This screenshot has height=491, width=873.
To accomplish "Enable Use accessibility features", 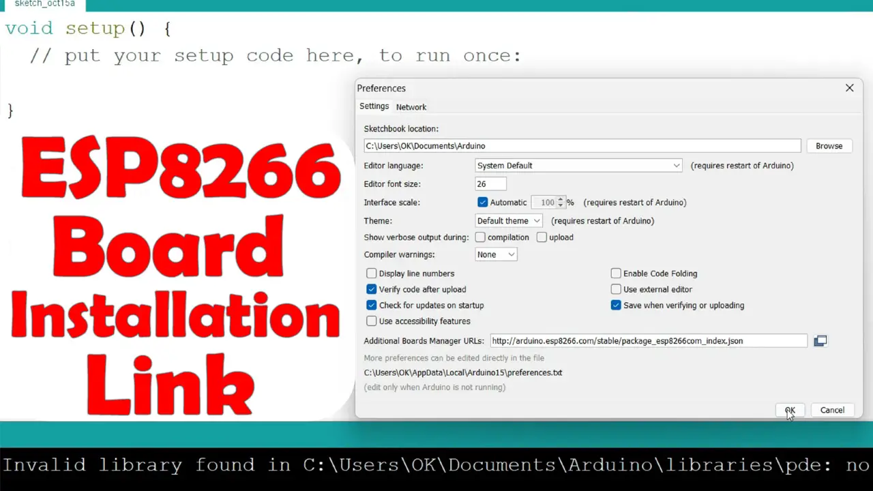I will (x=372, y=321).
